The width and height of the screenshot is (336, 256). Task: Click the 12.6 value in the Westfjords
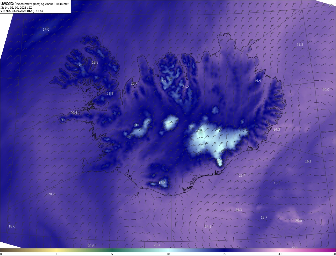(80, 65)
